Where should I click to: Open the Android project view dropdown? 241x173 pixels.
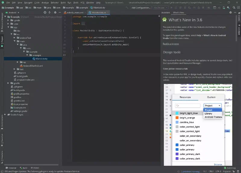point(12,12)
